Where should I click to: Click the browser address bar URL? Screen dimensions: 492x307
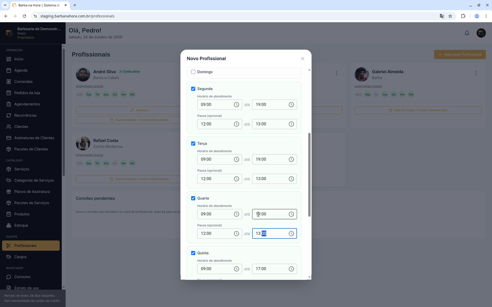coord(77,16)
